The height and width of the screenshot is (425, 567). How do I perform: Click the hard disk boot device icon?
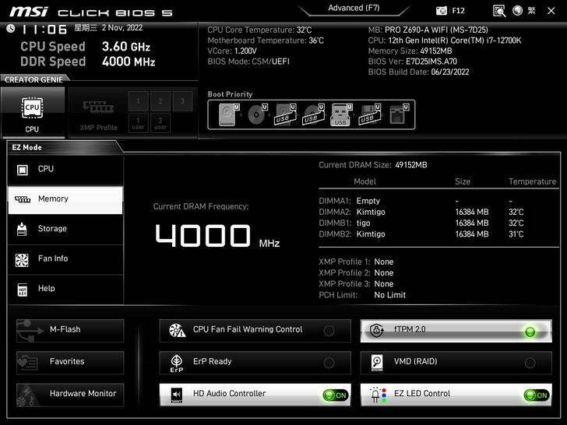pyautogui.click(x=229, y=114)
